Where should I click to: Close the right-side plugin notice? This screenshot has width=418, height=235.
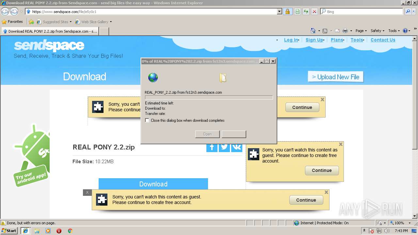point(341,144)
